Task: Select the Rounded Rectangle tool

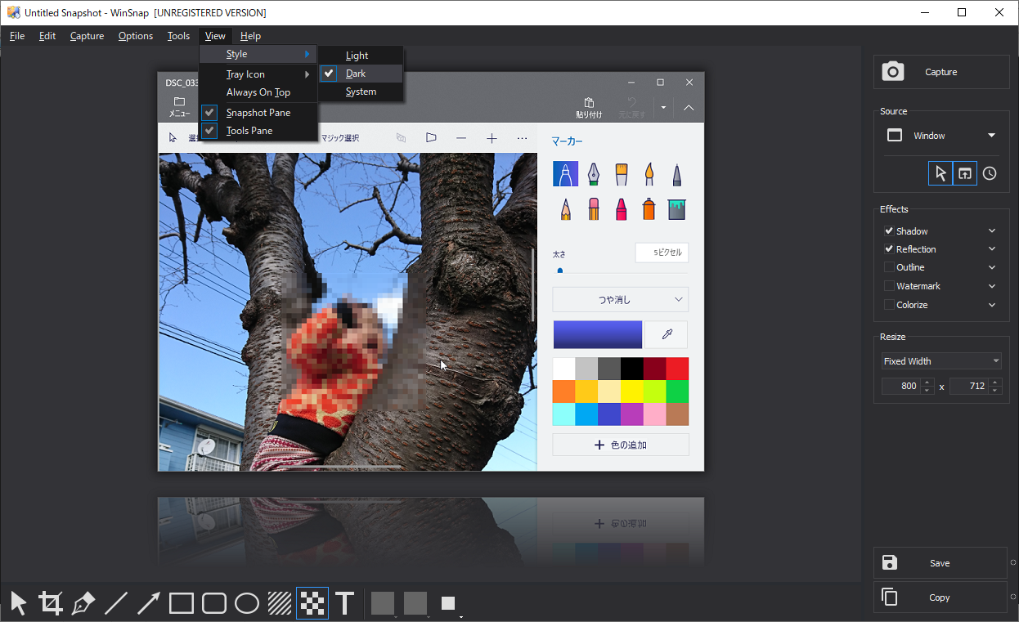Action: (x=214, y=604)
